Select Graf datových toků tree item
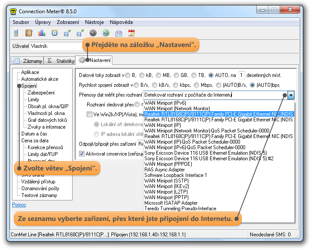The height and width of the screenshot is (250, 313). [47, 120]
